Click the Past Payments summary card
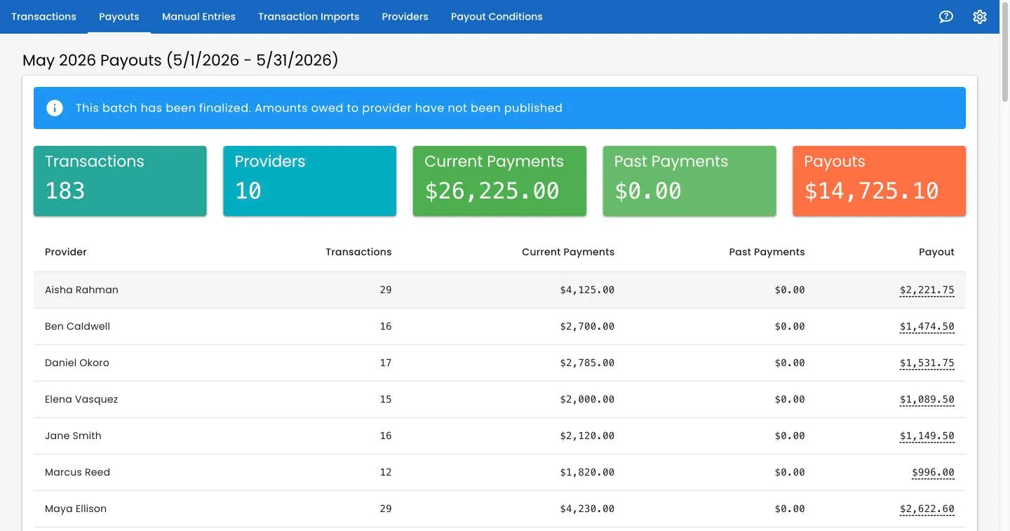The width and height of the screenshot is (1010, 531). click(x=689, y=181)
